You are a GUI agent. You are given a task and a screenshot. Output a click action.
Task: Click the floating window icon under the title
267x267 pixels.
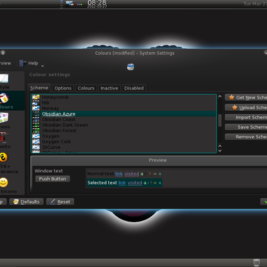tap(131, 67)
